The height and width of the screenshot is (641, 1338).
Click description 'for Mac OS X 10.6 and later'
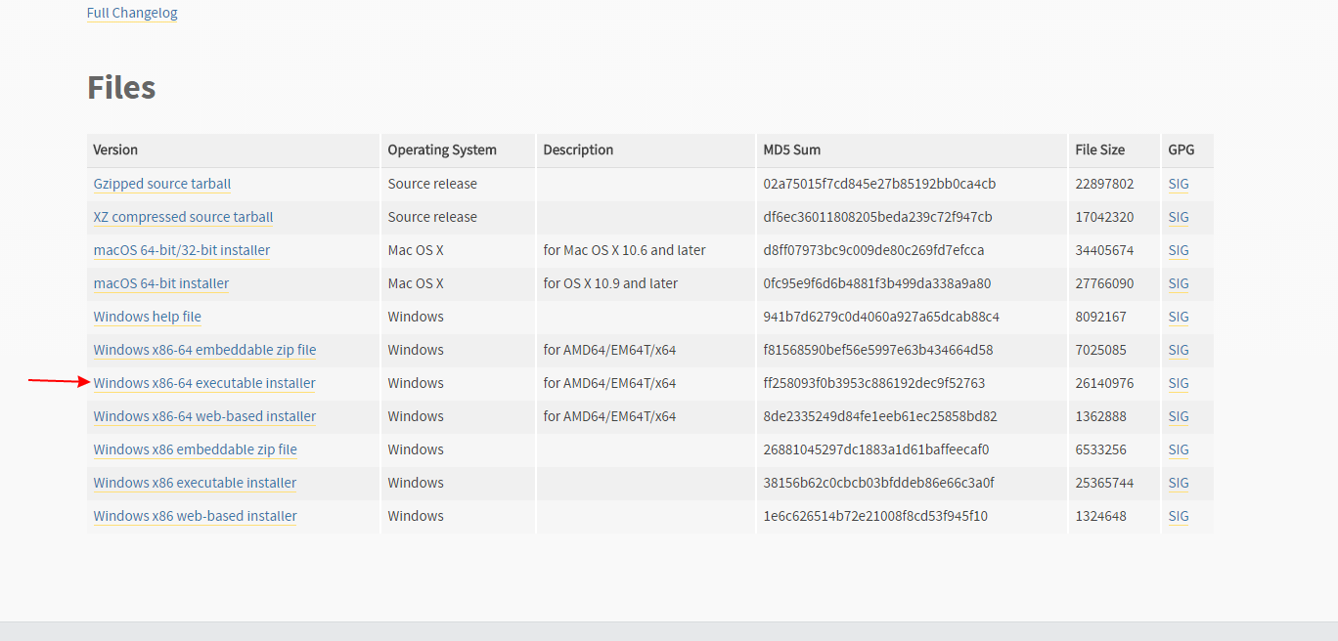pos(624,250)
